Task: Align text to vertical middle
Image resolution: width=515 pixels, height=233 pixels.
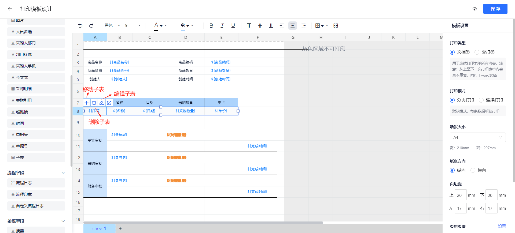Action: click(x=260, y=25)
